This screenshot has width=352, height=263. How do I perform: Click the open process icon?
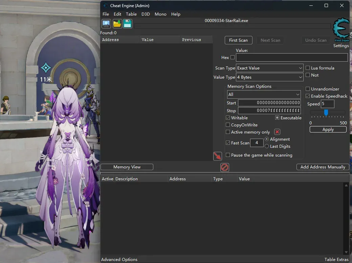tap(106, 24)
